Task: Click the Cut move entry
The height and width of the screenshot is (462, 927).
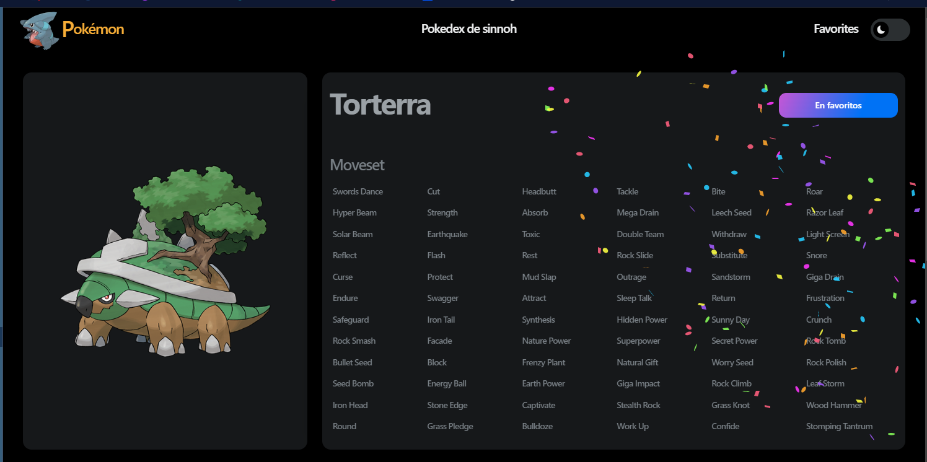Action: coord(434,191)
